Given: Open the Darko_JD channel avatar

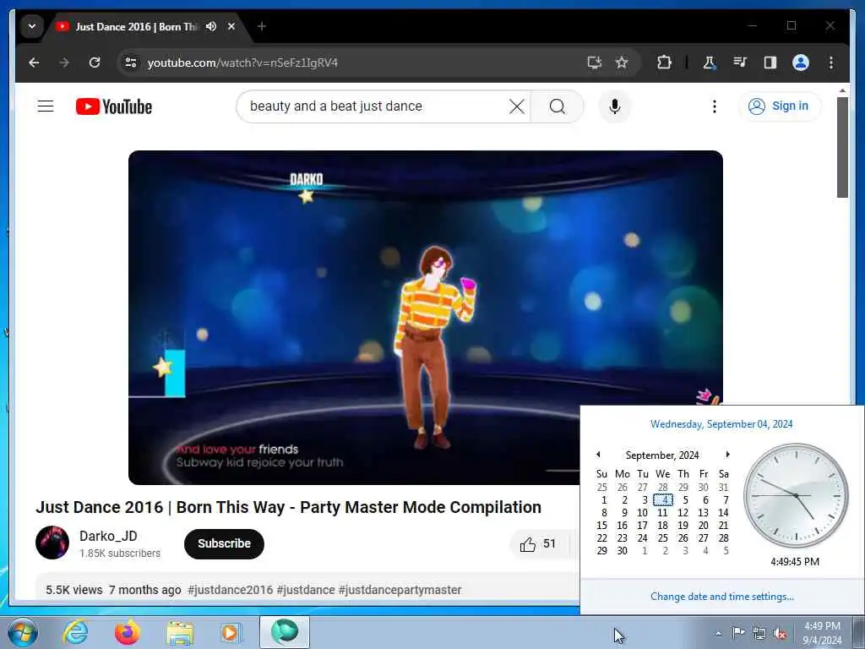Looking at the screenshot, I should (x=52, y=543).
